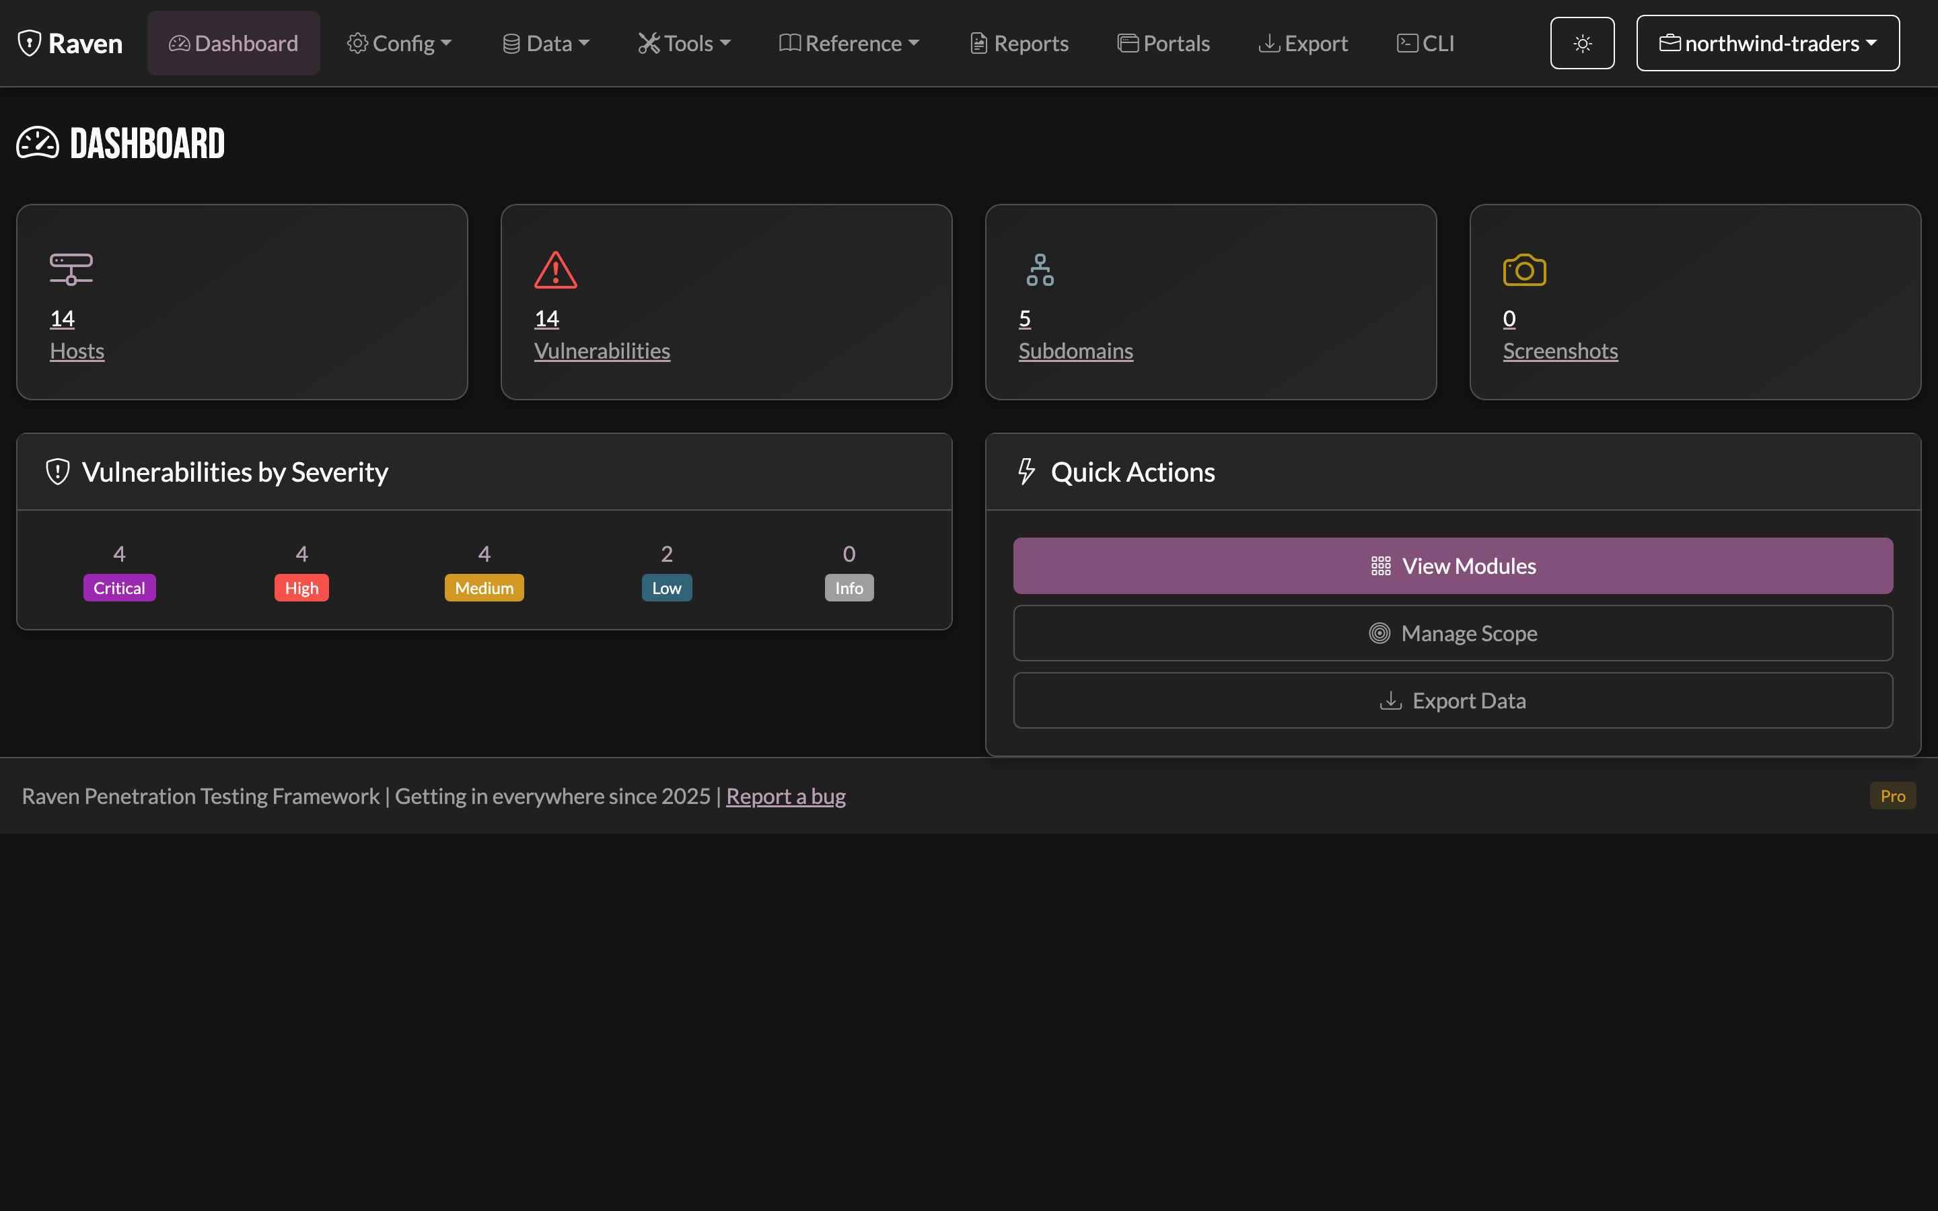Click the Raven shield logo icon

click(x=30, y=43)
